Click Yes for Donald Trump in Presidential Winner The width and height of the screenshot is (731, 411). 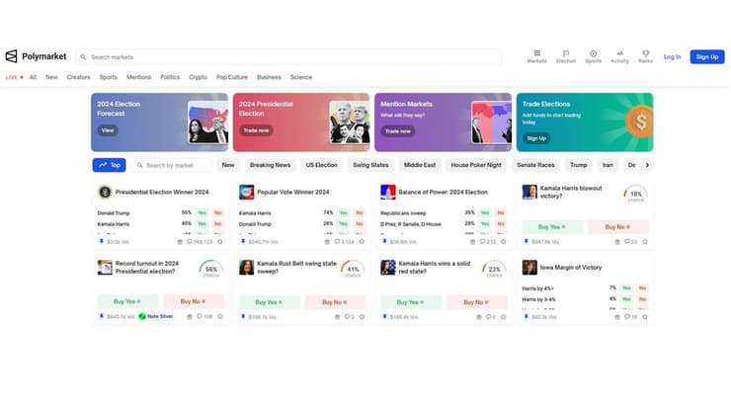202,212
